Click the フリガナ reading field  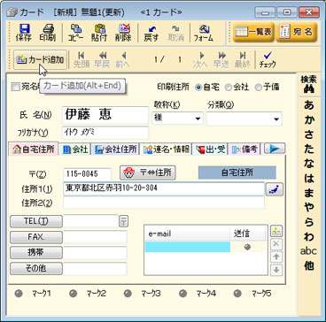105,133
